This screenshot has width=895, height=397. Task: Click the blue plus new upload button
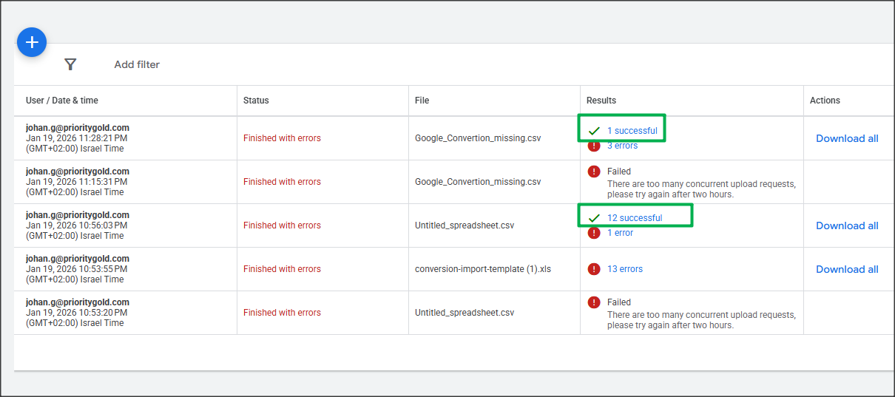coord(32,43)
